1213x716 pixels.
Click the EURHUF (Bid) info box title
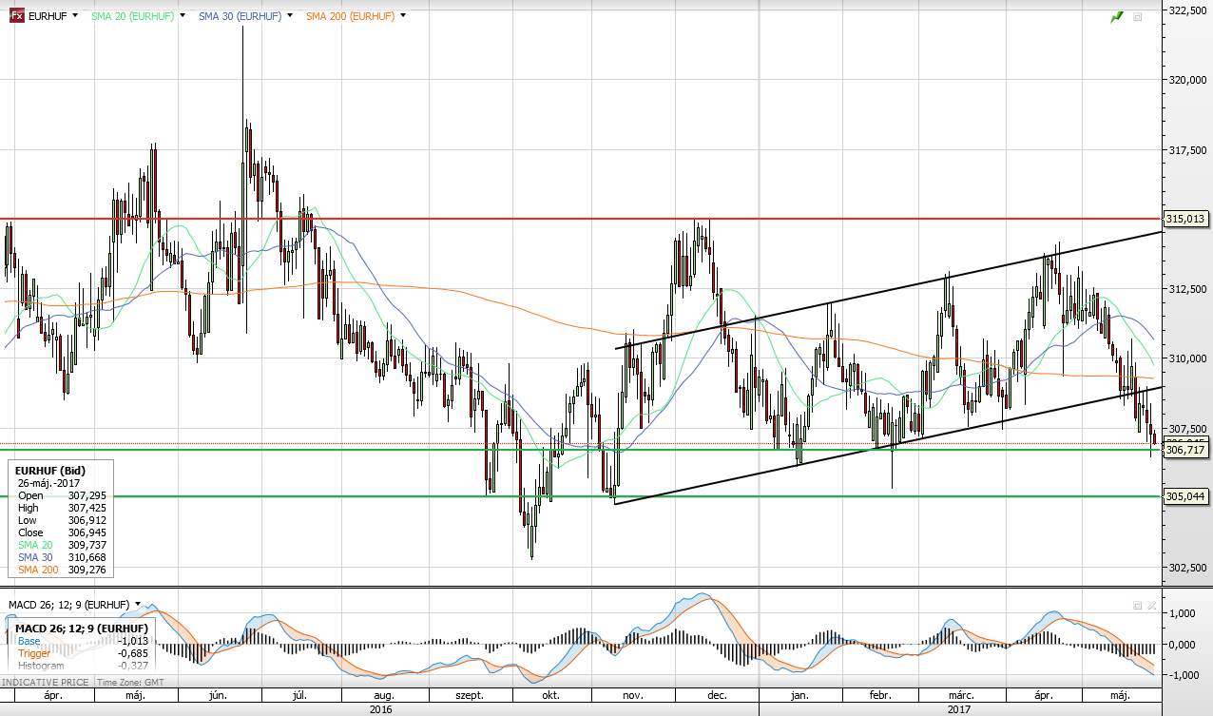pos(49,471)
